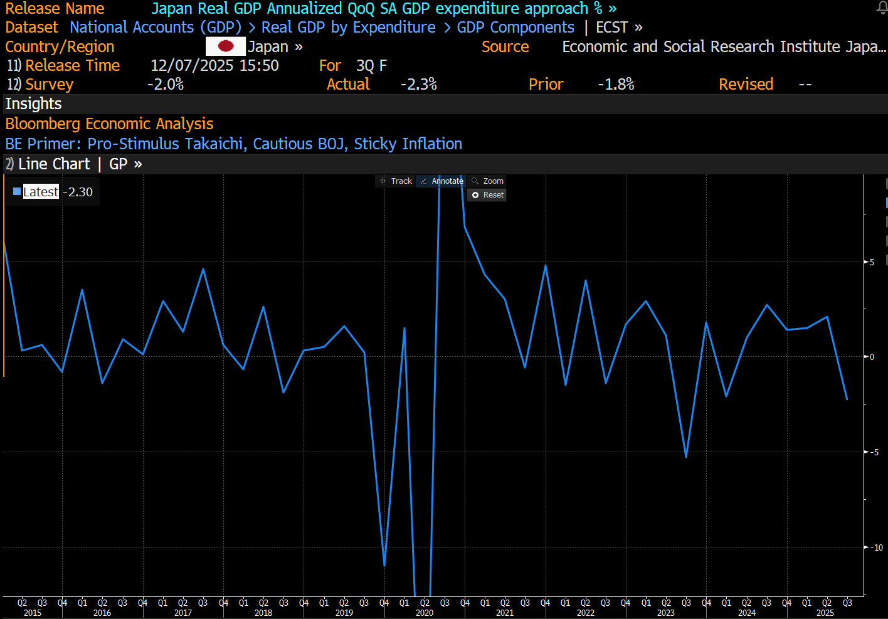Click 11) Release Time label
The width and height of the screenshot is (888, 619).
[x=63, y=66]
